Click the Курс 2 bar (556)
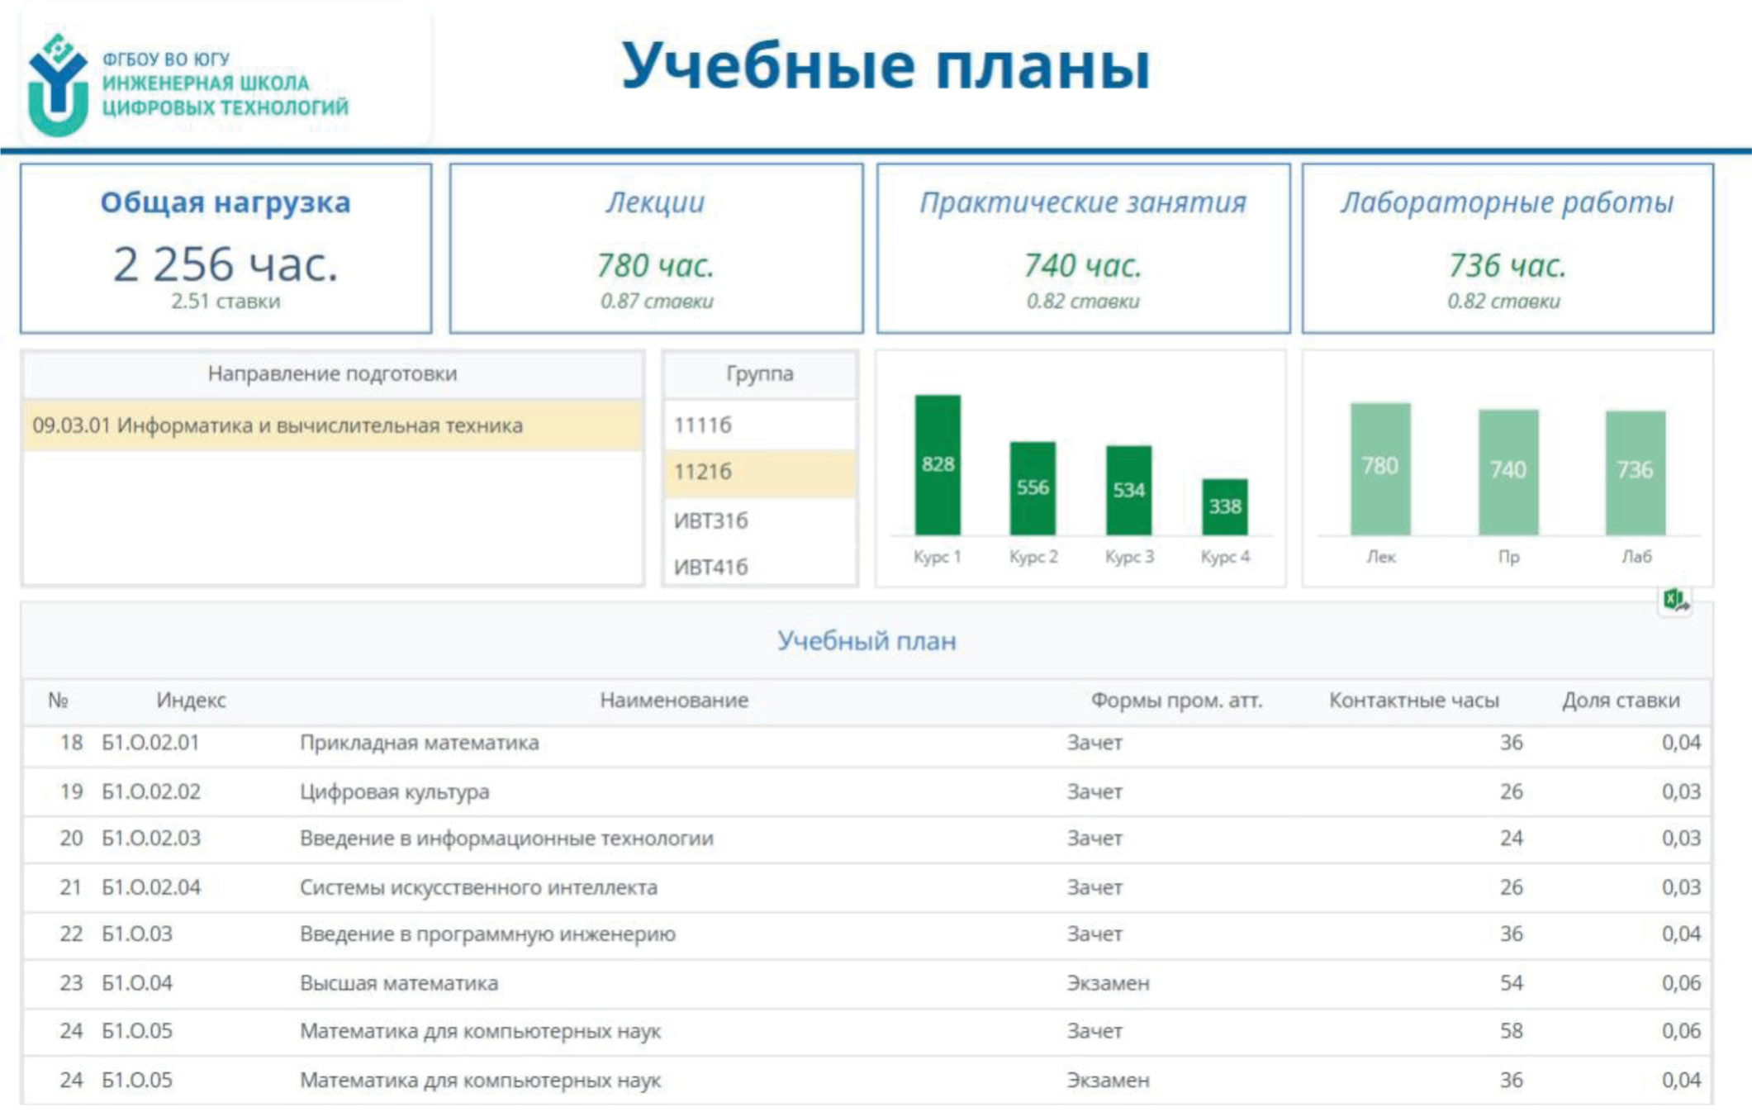1752x1112 pixels. point(1033,488)
